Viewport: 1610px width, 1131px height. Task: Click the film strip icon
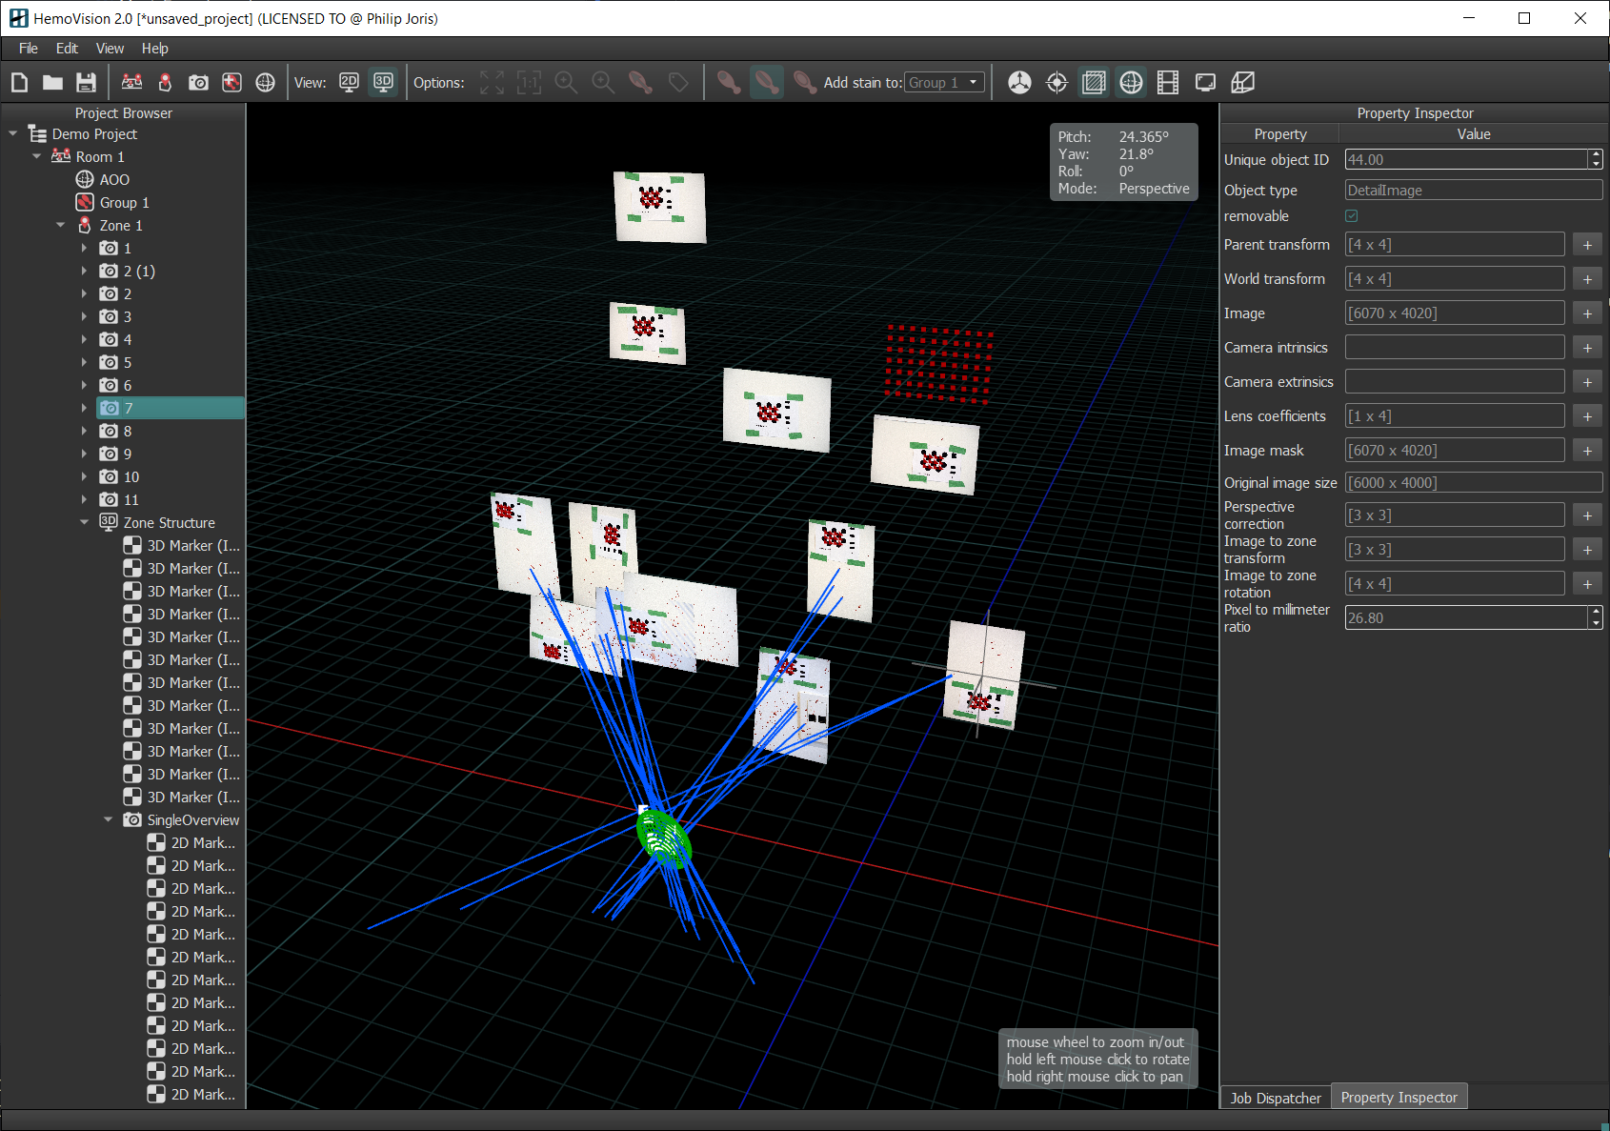point(1168,83)
